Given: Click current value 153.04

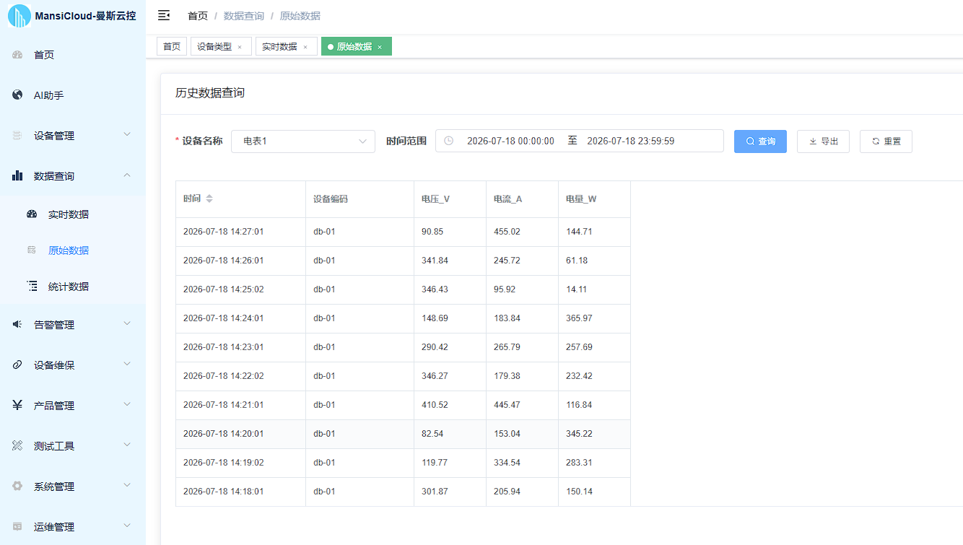Looking at the screenshot, I should [x=507, y=434].
